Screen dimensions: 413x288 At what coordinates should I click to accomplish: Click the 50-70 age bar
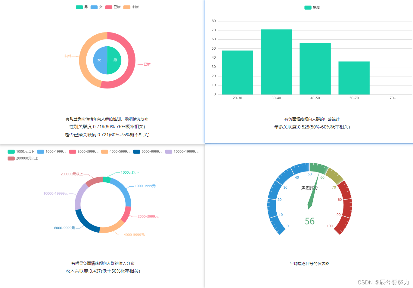pyautogui.click(x=354, y=78)
